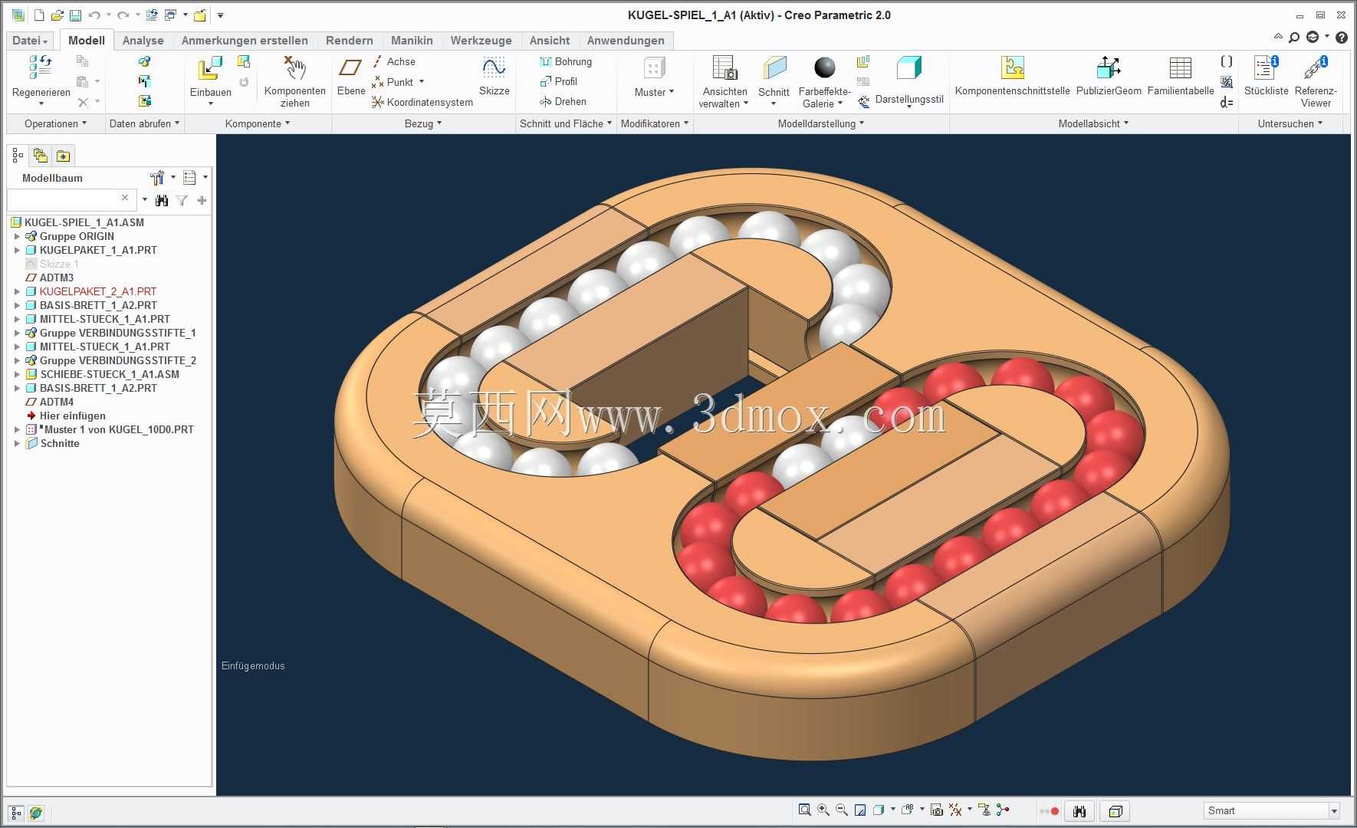Screen dimensions: 1357x828
Task: Create new file from quick access toolbar
Action: tap(40, 15)
